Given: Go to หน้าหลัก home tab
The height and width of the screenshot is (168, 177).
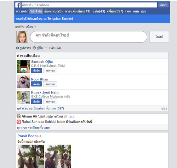Looking at the screenshot, I should click(x=22, y=11).
